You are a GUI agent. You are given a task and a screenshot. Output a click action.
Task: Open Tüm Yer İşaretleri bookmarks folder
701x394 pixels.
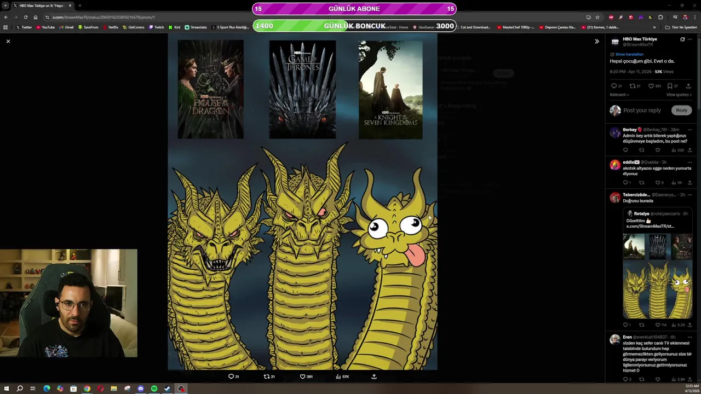pos(681,27)
